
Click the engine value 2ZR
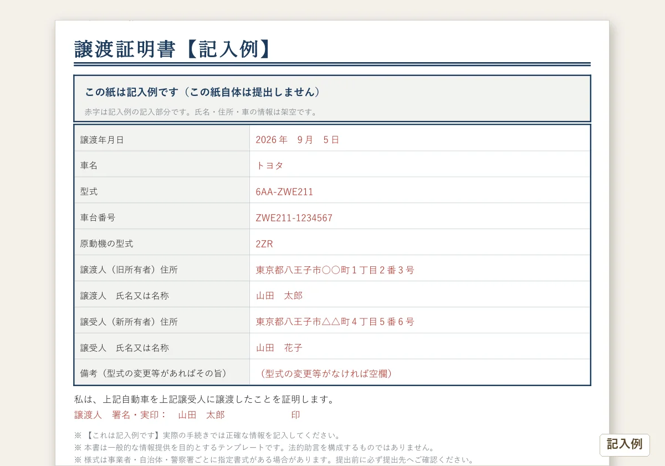tap(264, 244)
